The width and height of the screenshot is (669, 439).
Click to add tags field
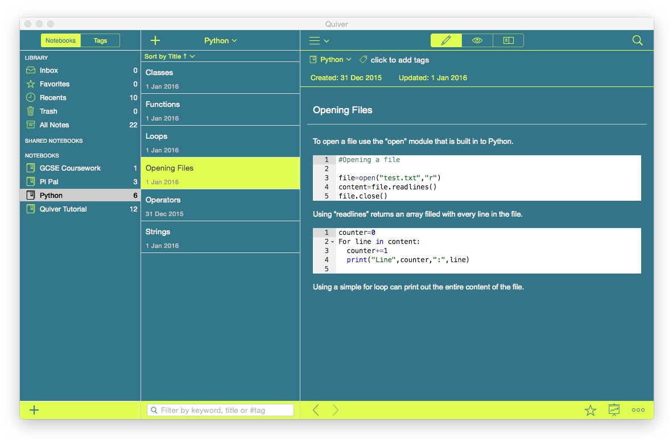[x=400, y=60]
